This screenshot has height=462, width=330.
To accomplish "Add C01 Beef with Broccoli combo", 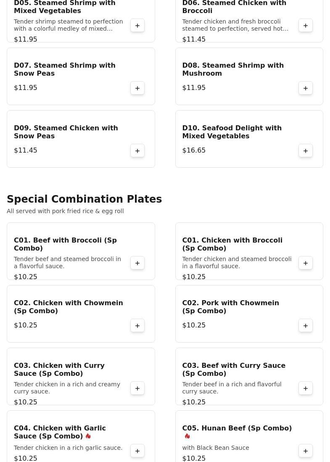I will [137, 263].
